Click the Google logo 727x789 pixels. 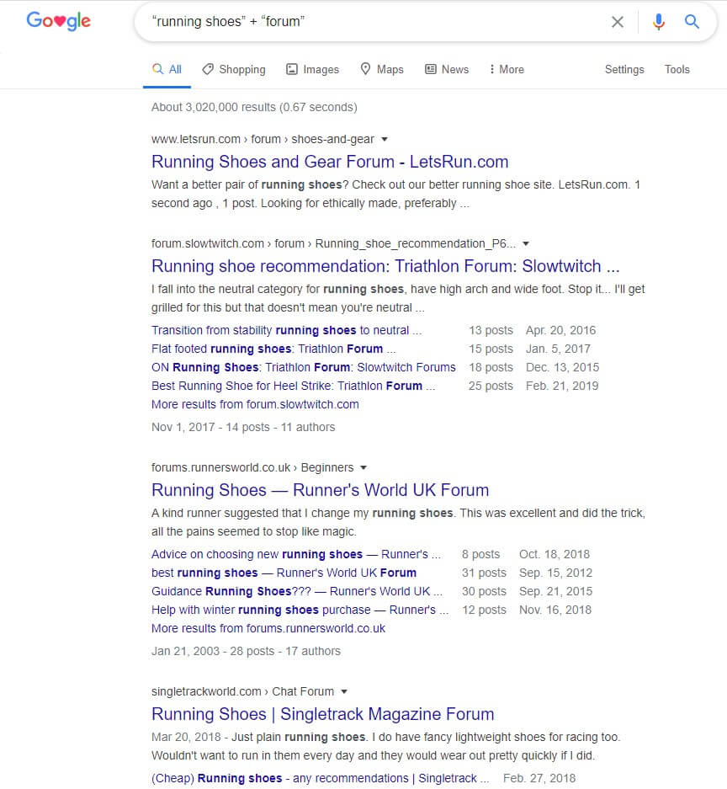58,21
